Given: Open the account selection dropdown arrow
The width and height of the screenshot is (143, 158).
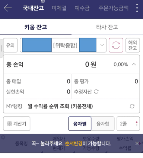Looking at the screenshot, I should pyautogui.click(x=102, y=45).
